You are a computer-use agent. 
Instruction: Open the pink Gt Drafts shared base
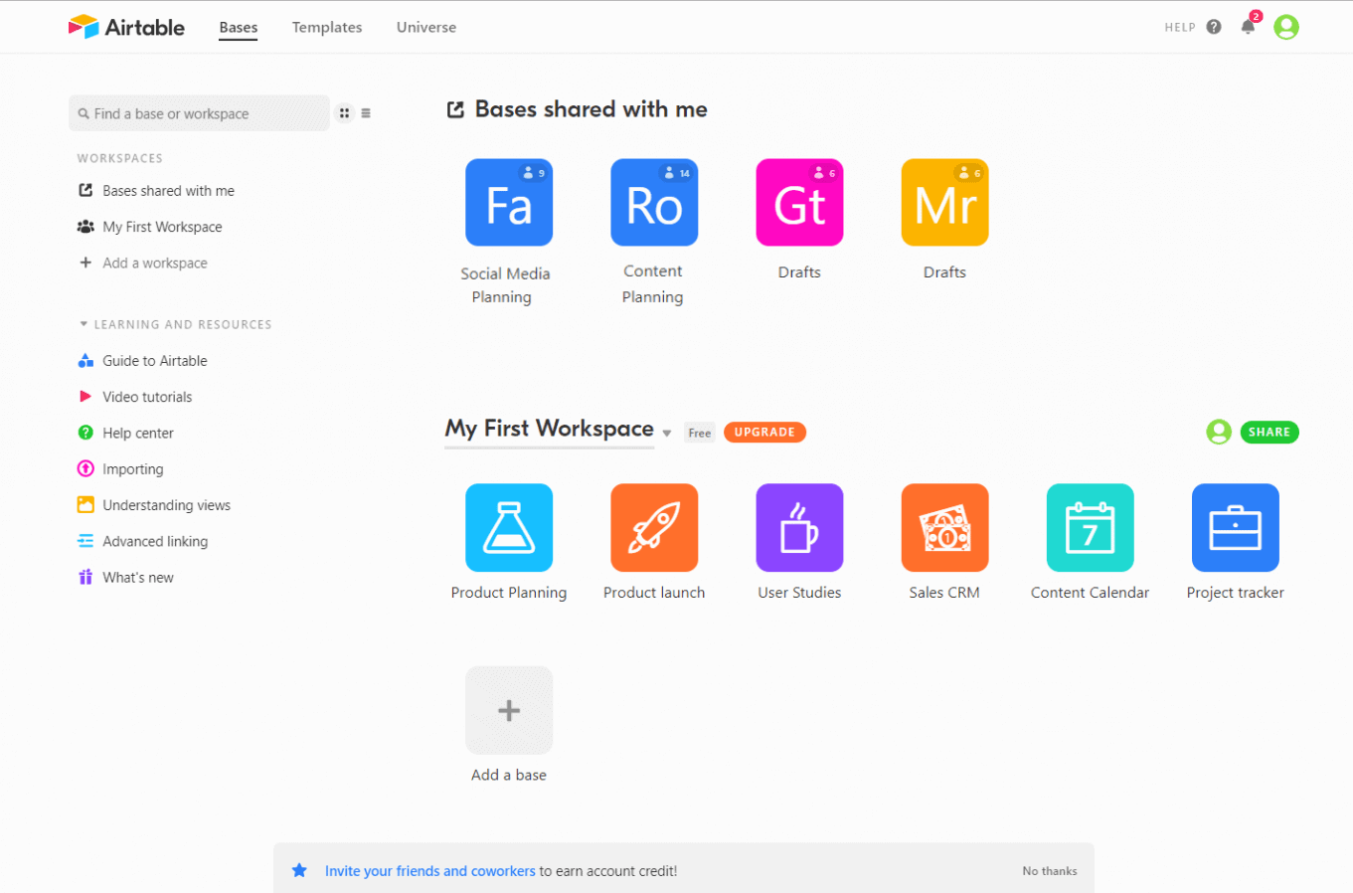pyautogui.click(x=799, y=203)
